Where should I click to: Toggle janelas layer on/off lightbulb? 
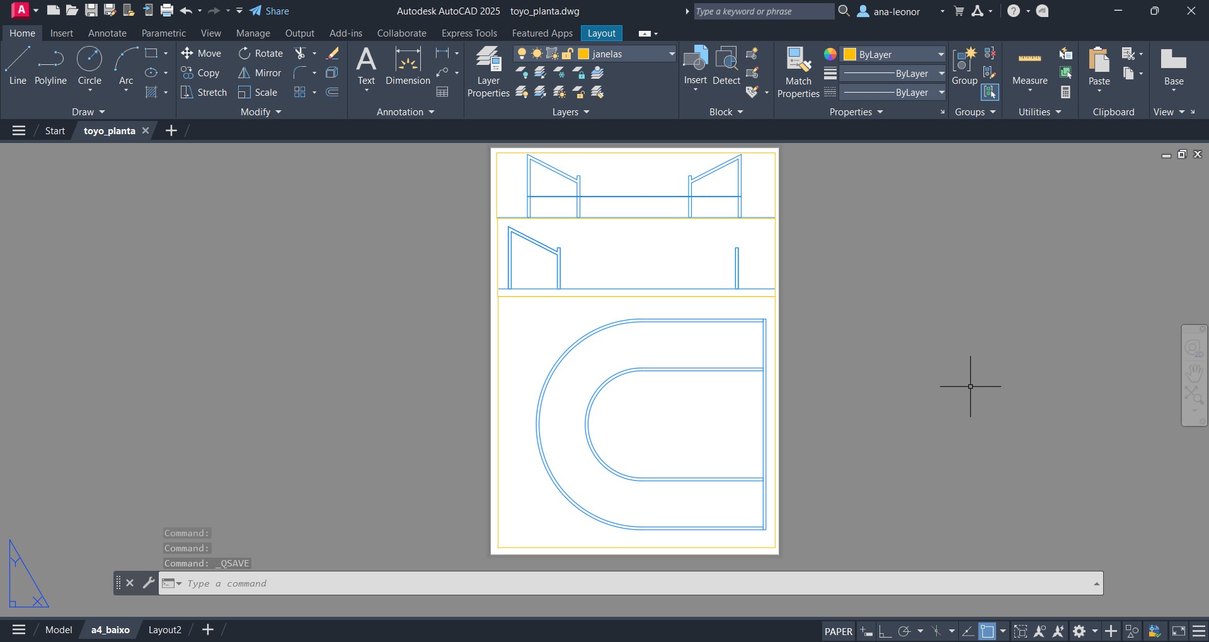[522, 54]
